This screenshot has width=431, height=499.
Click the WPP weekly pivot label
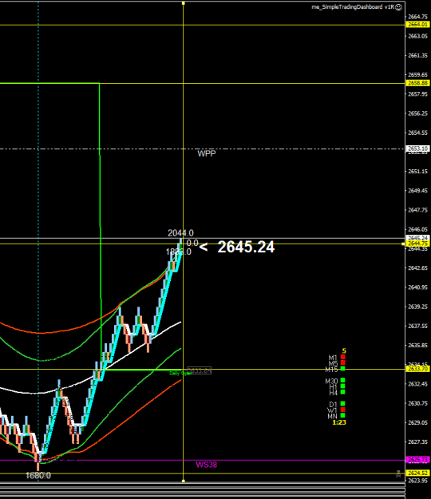pyautogui.click(x=207, y=154)
